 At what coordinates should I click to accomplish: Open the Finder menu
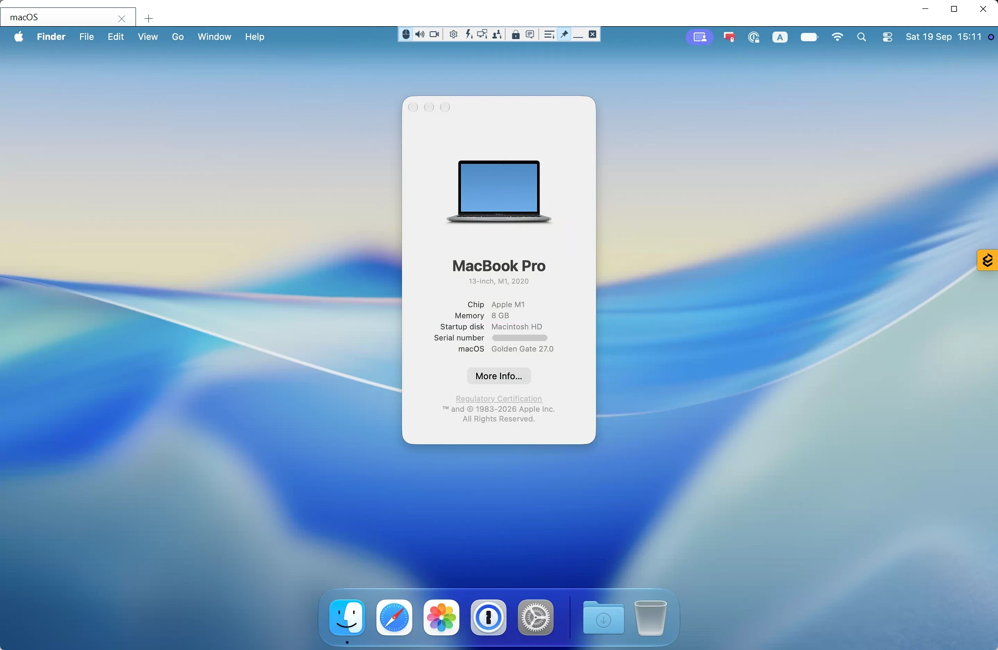[x=51, y=37]
